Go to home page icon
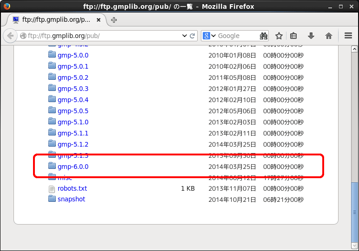359x251 pixels. click(x=329, y=36)
